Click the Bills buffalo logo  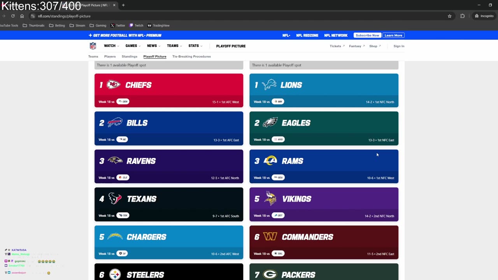pyautogui.click(x=114, y=123)
